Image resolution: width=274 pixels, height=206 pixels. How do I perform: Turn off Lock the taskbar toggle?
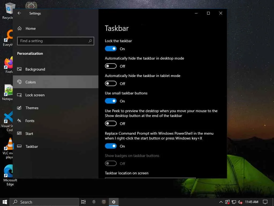[111, 49]
